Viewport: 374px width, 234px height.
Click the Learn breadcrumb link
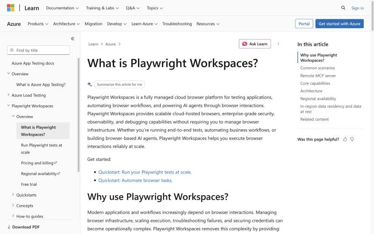[x=93, y=44]
